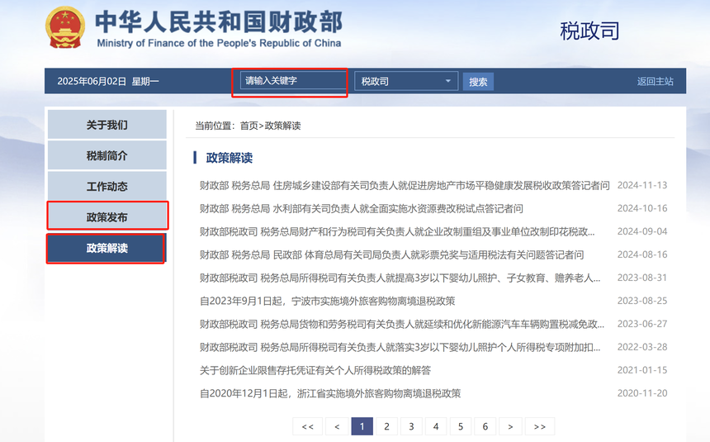Click the date 2024-10-16
Viewport: 710px width, 442px height.
[x=642, y=208]
